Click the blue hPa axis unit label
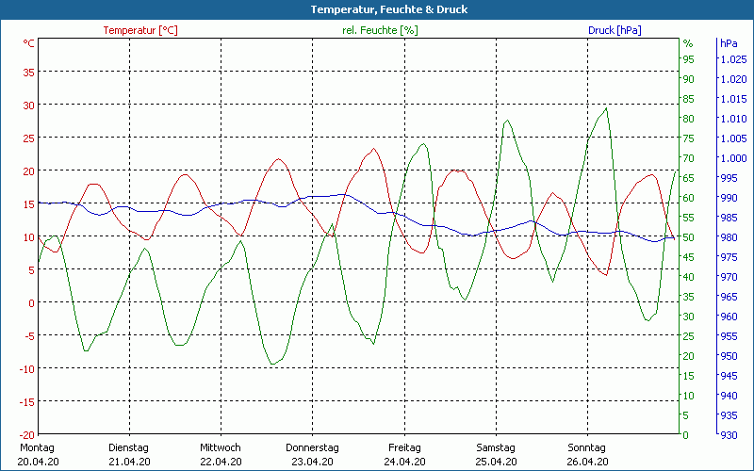Image resolution: width=754 pixels, height=471 pixels. [729, 43]
